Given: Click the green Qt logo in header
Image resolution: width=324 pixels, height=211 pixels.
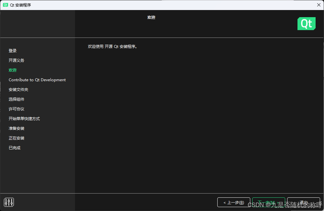Looking at the screenshot, I should pyautogui.click(x=307, y=24).
